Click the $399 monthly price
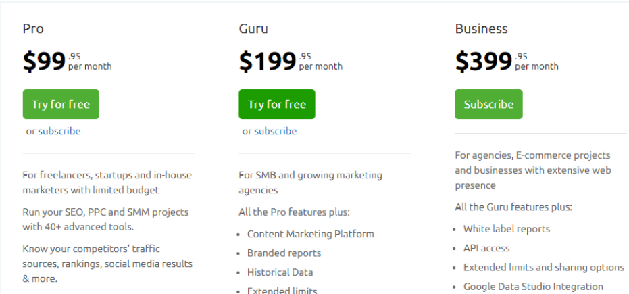Image resolution: width=629 pixels, height=294 pixels. click(507, 62)
